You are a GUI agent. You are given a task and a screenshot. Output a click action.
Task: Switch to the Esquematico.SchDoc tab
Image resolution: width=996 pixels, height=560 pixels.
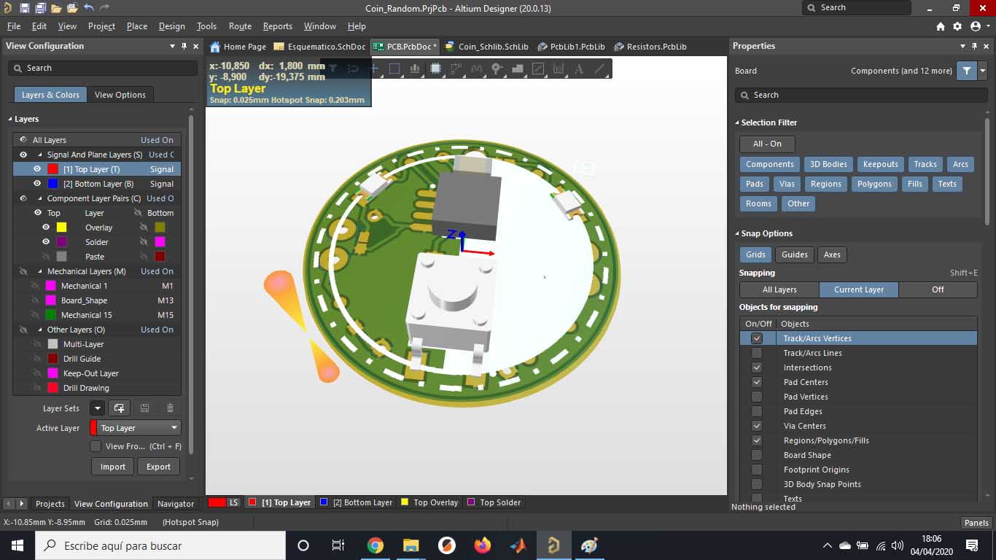(x=319, y=47)
